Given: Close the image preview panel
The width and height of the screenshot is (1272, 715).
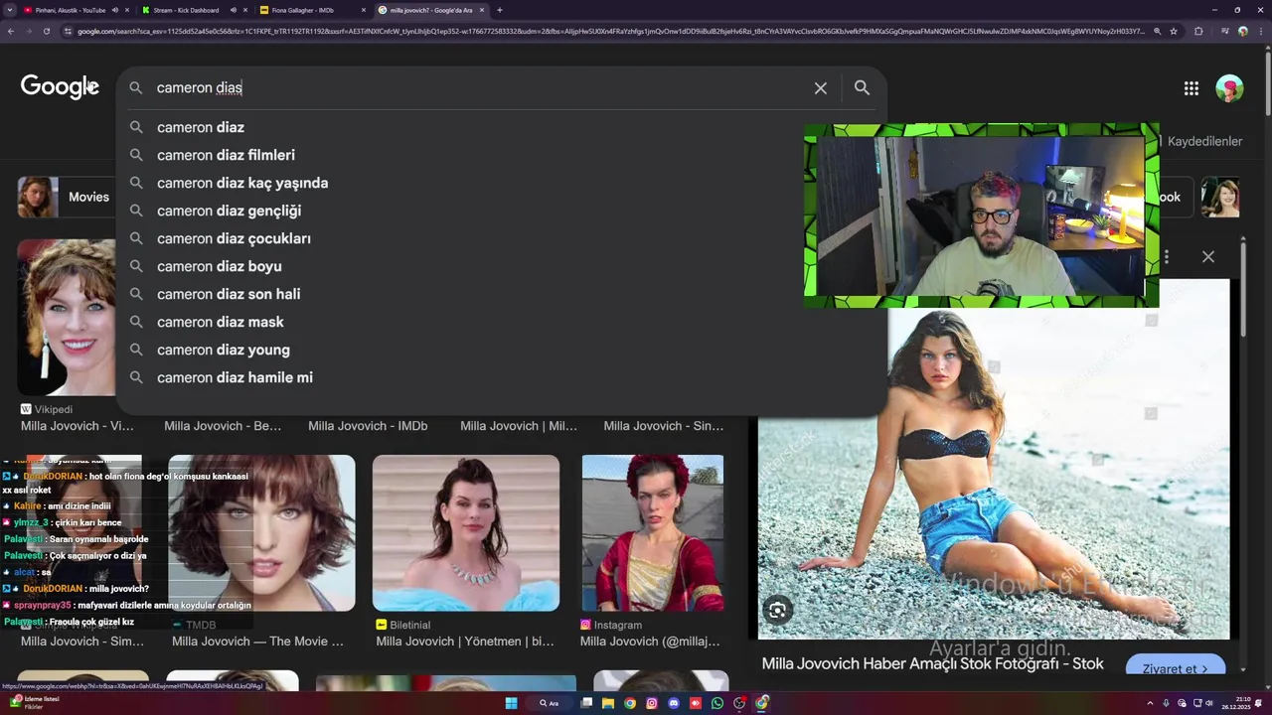Looking at the screenshot, I should (x=1207, y=257).
